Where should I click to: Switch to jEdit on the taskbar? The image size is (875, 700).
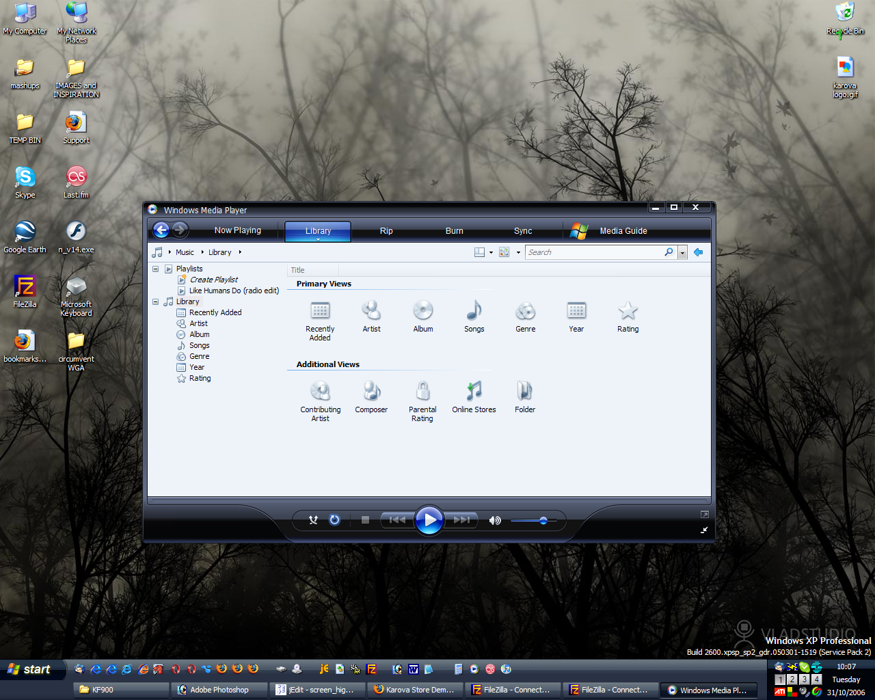317,690
